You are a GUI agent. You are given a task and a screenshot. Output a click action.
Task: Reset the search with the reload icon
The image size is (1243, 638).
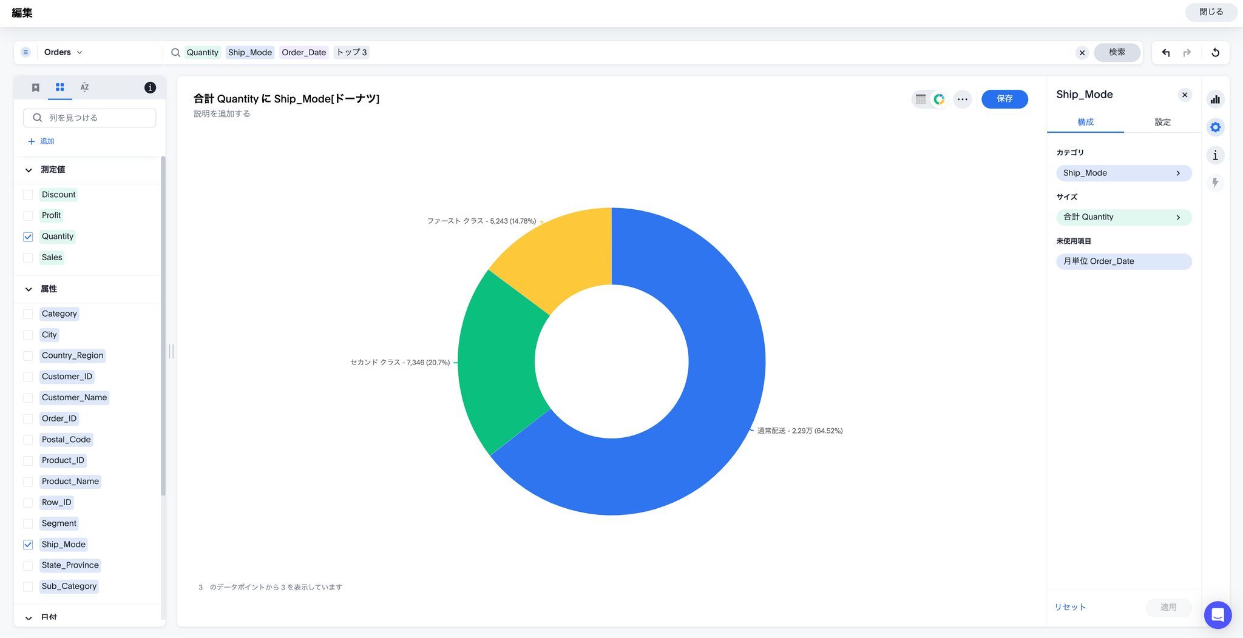tap(1215, 53)
